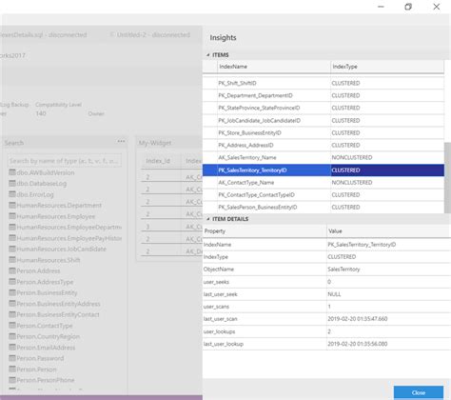Click the Index_Id column header in My-Widget

coord(158,161)
